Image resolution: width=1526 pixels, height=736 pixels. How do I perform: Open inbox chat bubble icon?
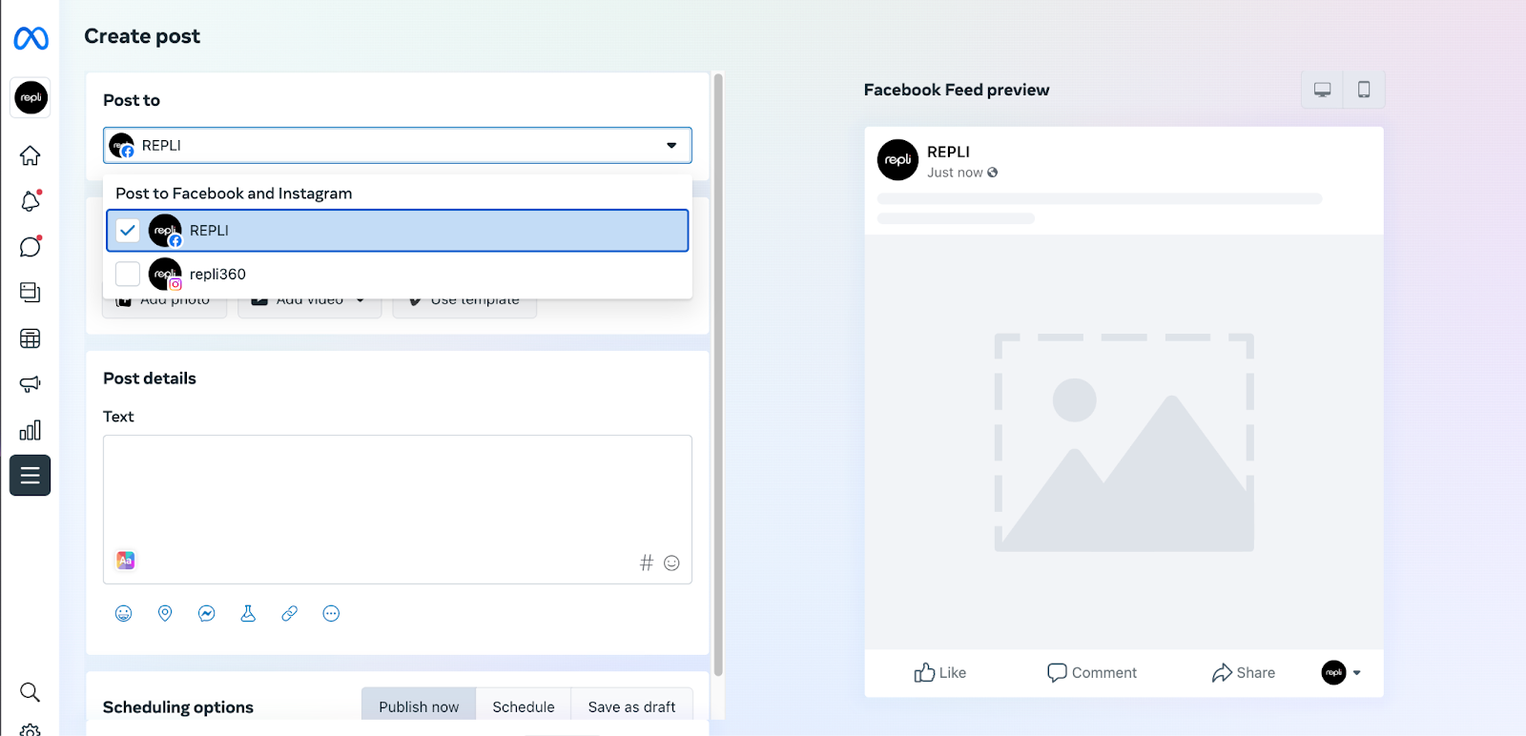click(x=30, y=247)
